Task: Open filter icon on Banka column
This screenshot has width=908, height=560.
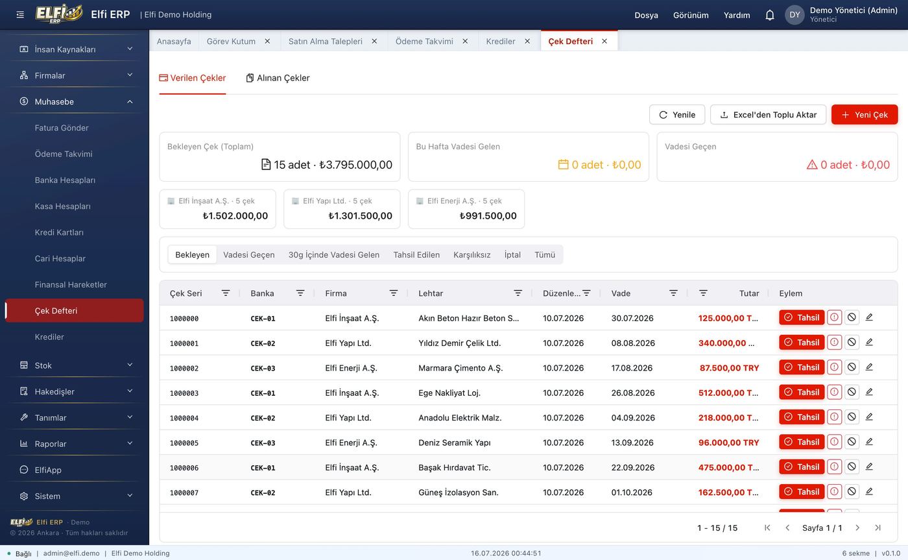Action: click(x=300, y=293)
